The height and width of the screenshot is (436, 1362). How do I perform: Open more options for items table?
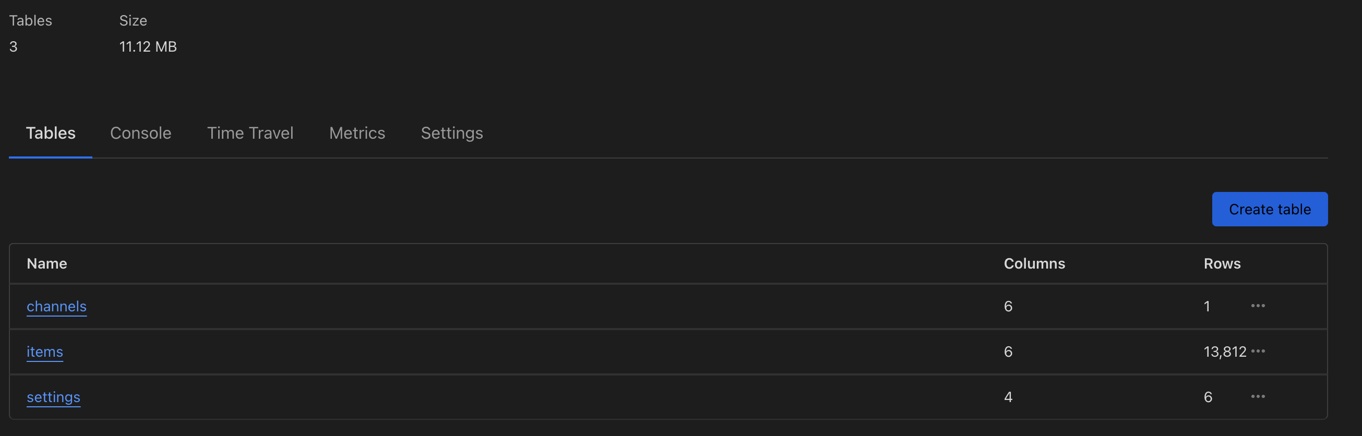coord(1258,352)
